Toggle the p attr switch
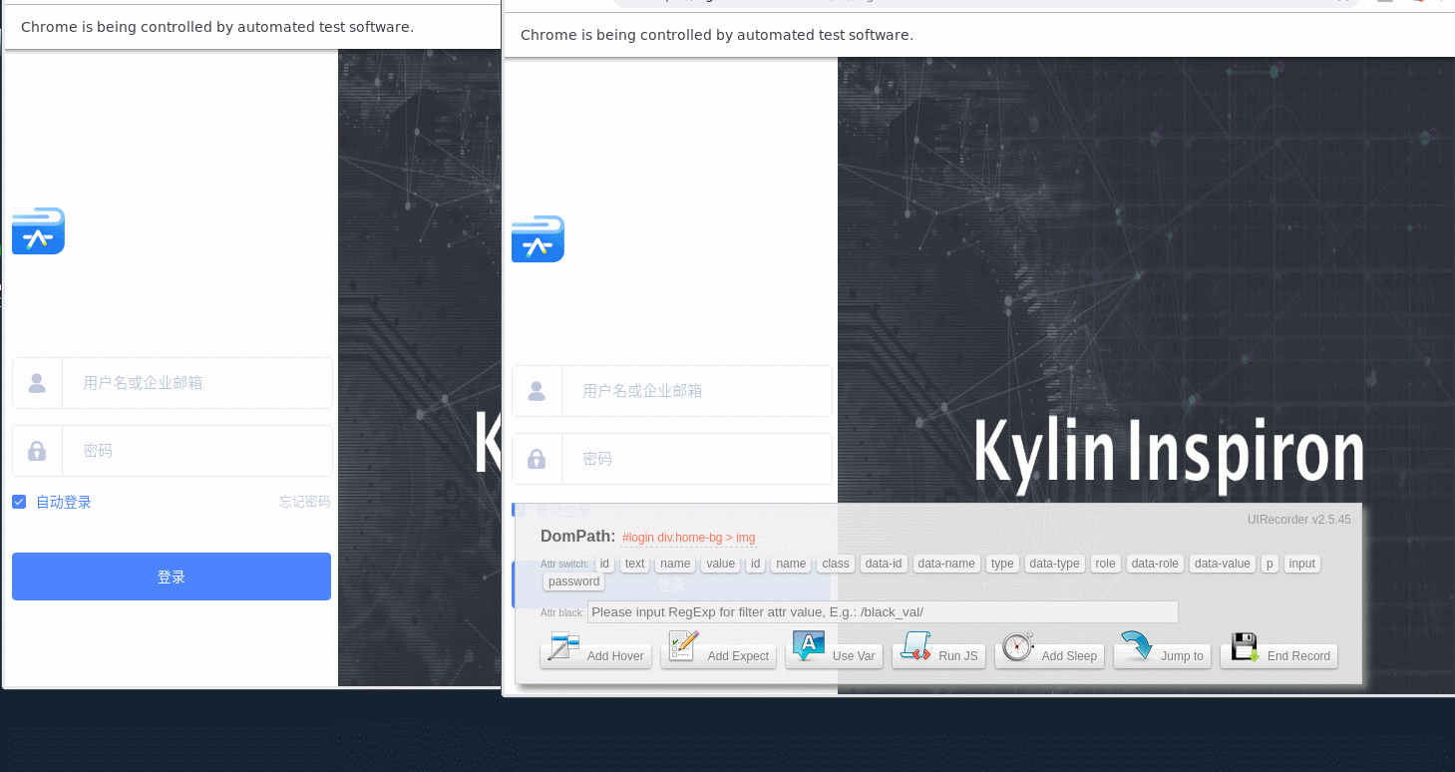 click(x=1270, y=564)
